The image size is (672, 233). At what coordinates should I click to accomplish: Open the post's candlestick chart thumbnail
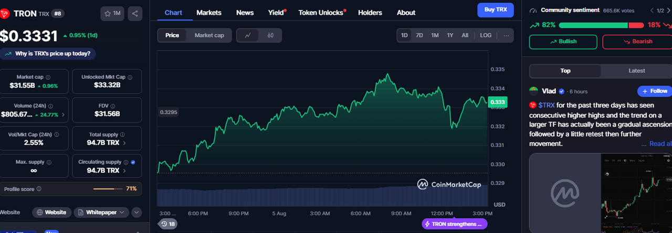pyautogui.click(x=637, y=193)
